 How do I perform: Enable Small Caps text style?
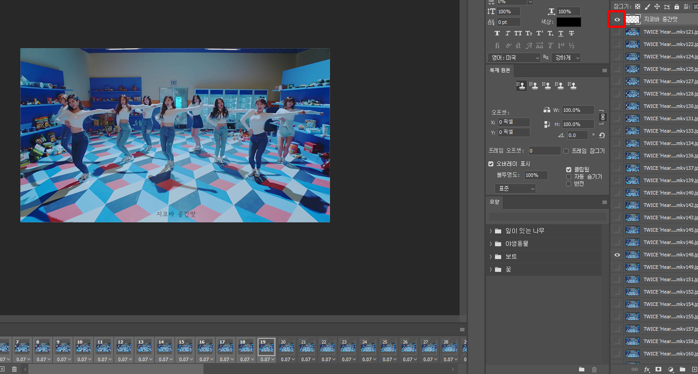529,33
